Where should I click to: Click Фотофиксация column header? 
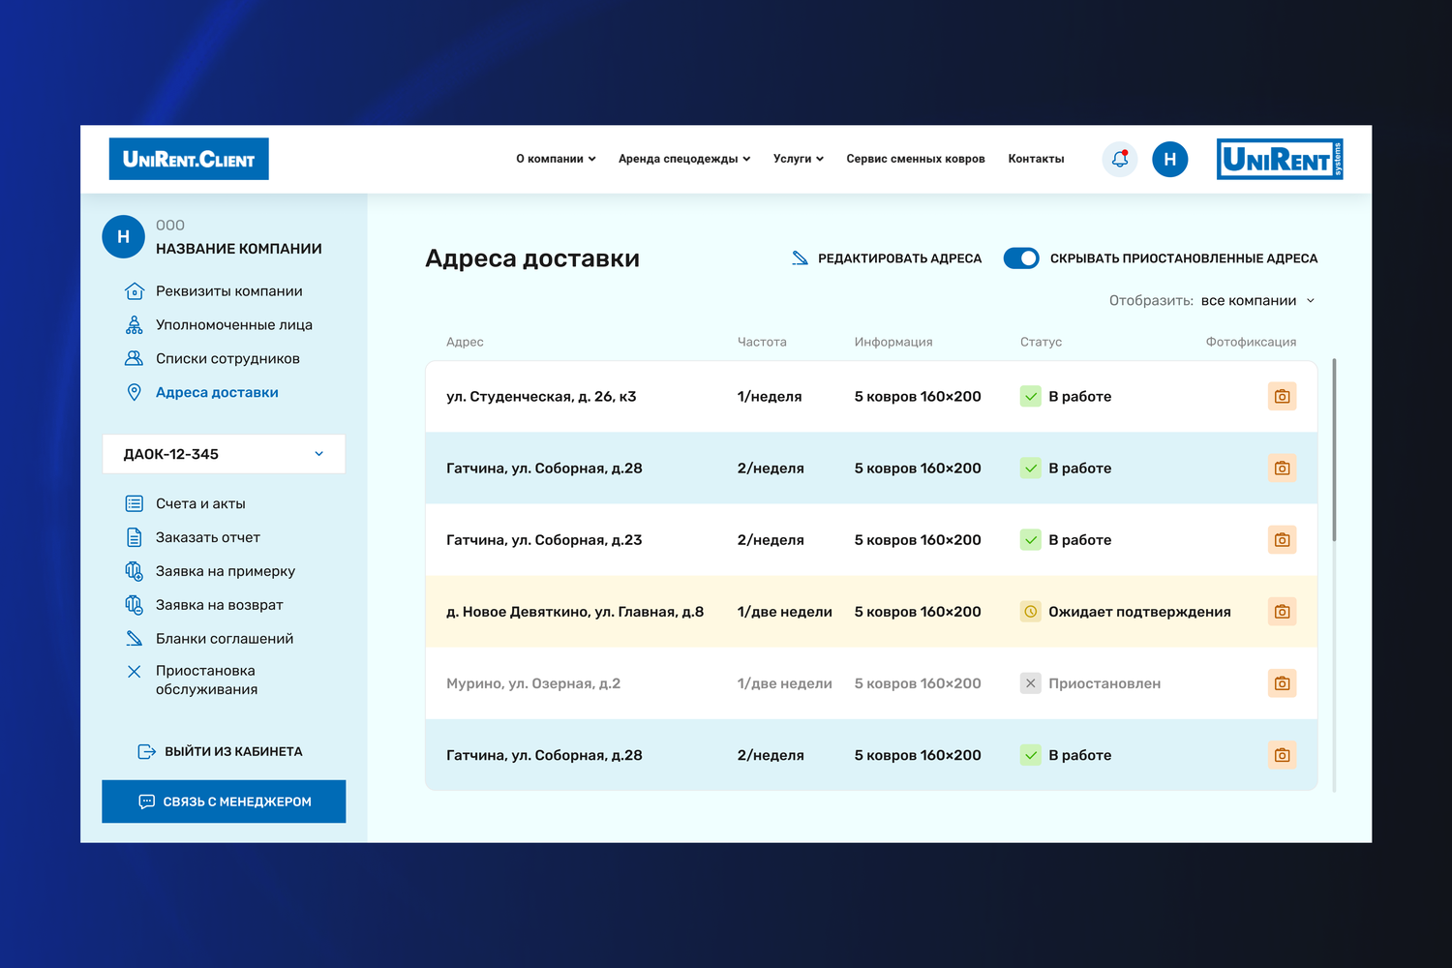click(x=1251, y=342)
